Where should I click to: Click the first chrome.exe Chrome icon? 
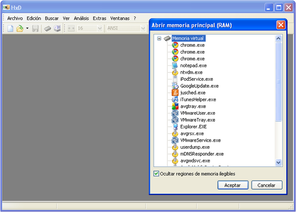click(x=175, y=45)
